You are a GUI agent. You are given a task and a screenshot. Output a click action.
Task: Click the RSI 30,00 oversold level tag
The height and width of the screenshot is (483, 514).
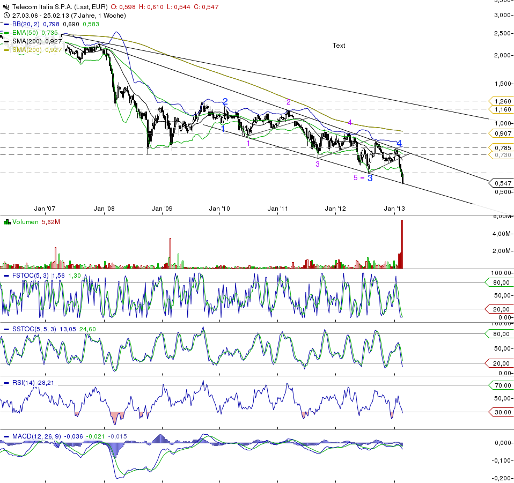[501, 412]
